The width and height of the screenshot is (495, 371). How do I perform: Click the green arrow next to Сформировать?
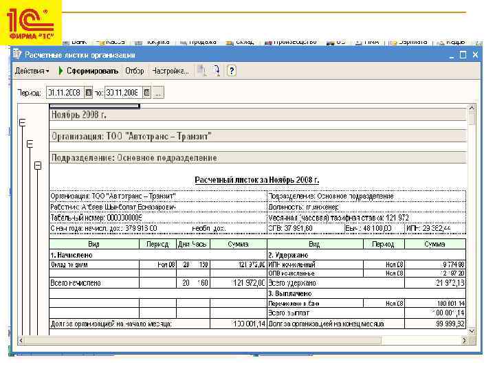[61, 71]
